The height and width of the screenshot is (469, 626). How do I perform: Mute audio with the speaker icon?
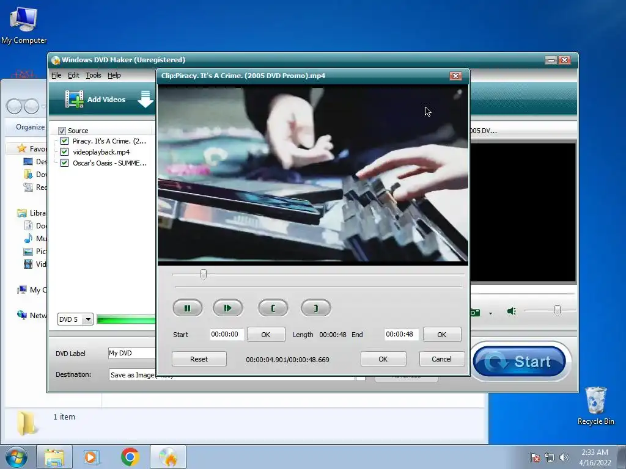pyautogui.click(x=512, y=311)
